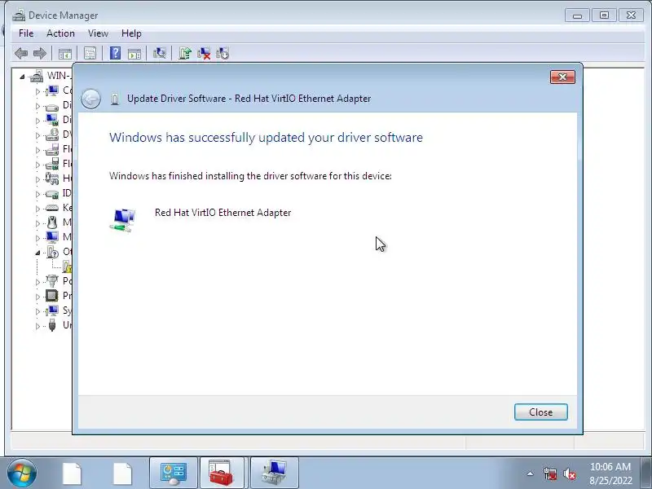This screenshot has width=652, height=489.
Task: Close the Update Driver dialog with red X
Action: (x=562, y=77)
